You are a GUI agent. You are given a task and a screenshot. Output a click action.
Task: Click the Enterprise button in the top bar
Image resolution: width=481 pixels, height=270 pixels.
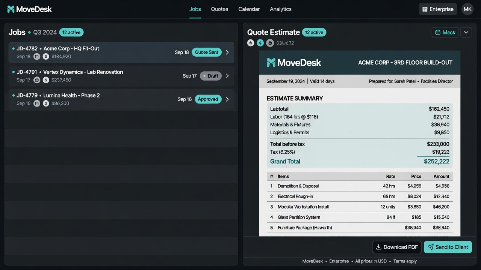438,9
